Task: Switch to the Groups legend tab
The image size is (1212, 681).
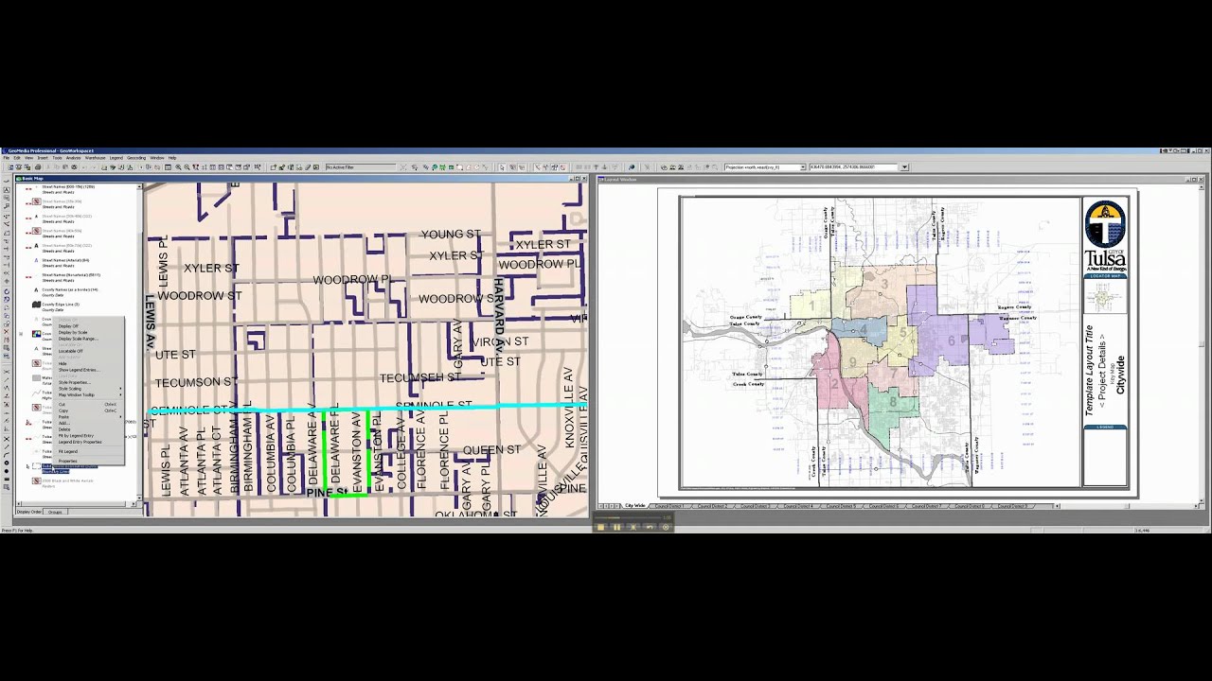Action: pos(55,512)
